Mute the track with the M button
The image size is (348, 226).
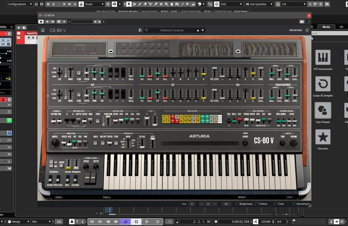coord(47,4)
